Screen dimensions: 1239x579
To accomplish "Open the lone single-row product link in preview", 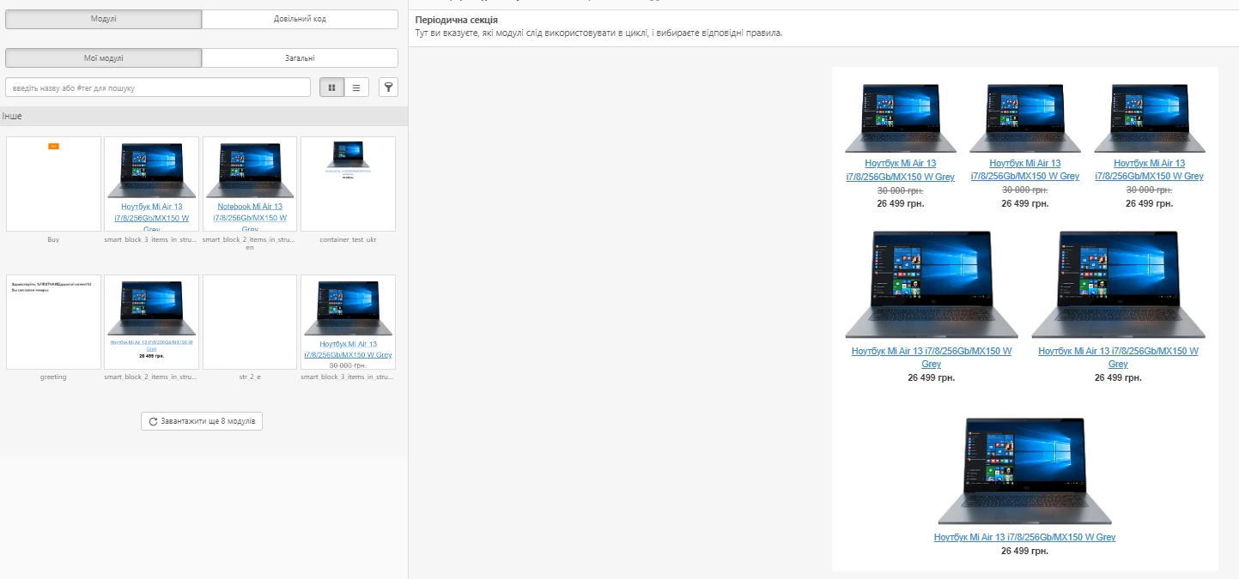I will tap(1024, 537).
